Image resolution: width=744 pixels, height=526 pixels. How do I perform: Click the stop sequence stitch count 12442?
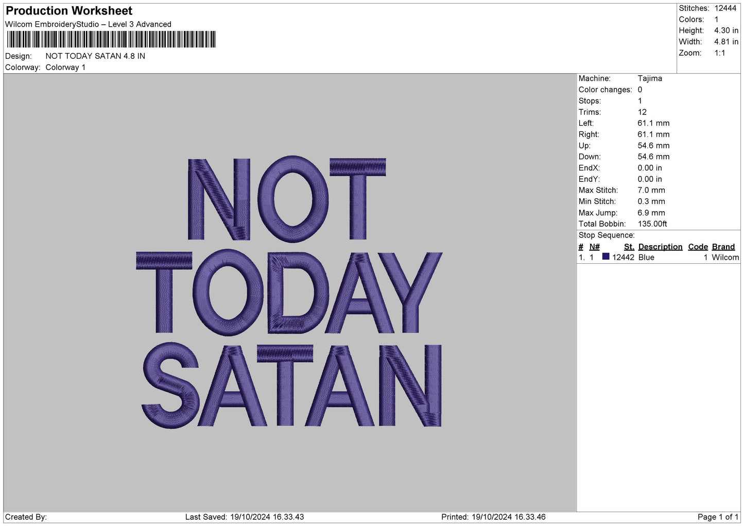(x=623, y=258)
